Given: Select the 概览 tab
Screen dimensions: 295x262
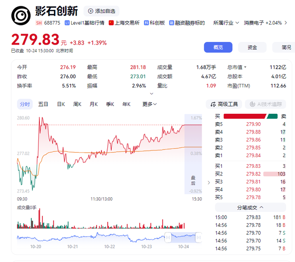Looking at the screenshot, I should click(x=218, y=47).
